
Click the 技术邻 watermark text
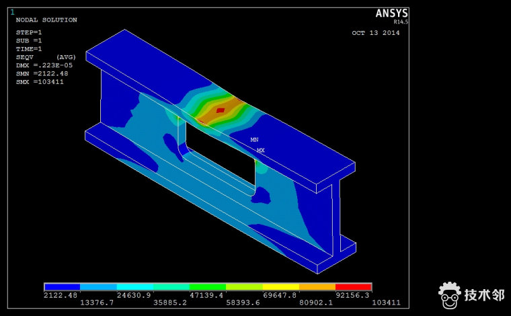click(484, 295)
